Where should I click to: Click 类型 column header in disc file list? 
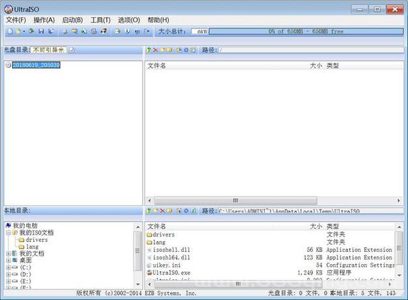click(x=332, y=66)
